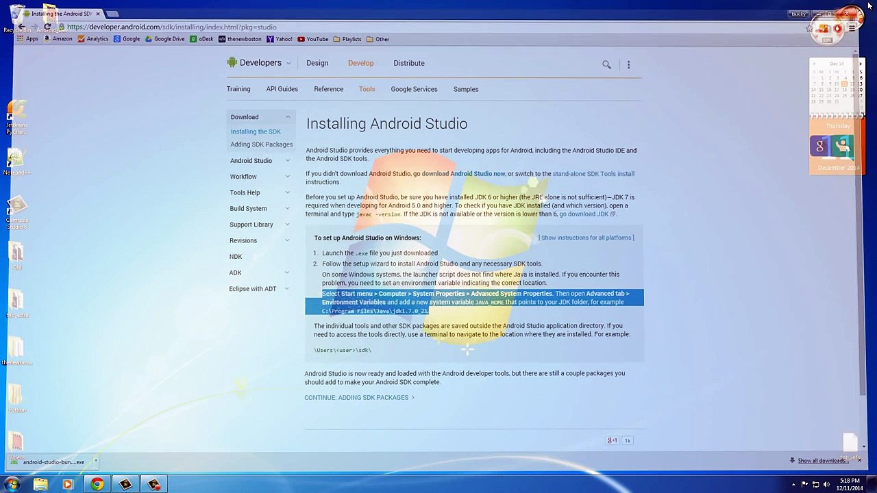
Task: Click Show all downloads link
Action: [x=823, y=461]
